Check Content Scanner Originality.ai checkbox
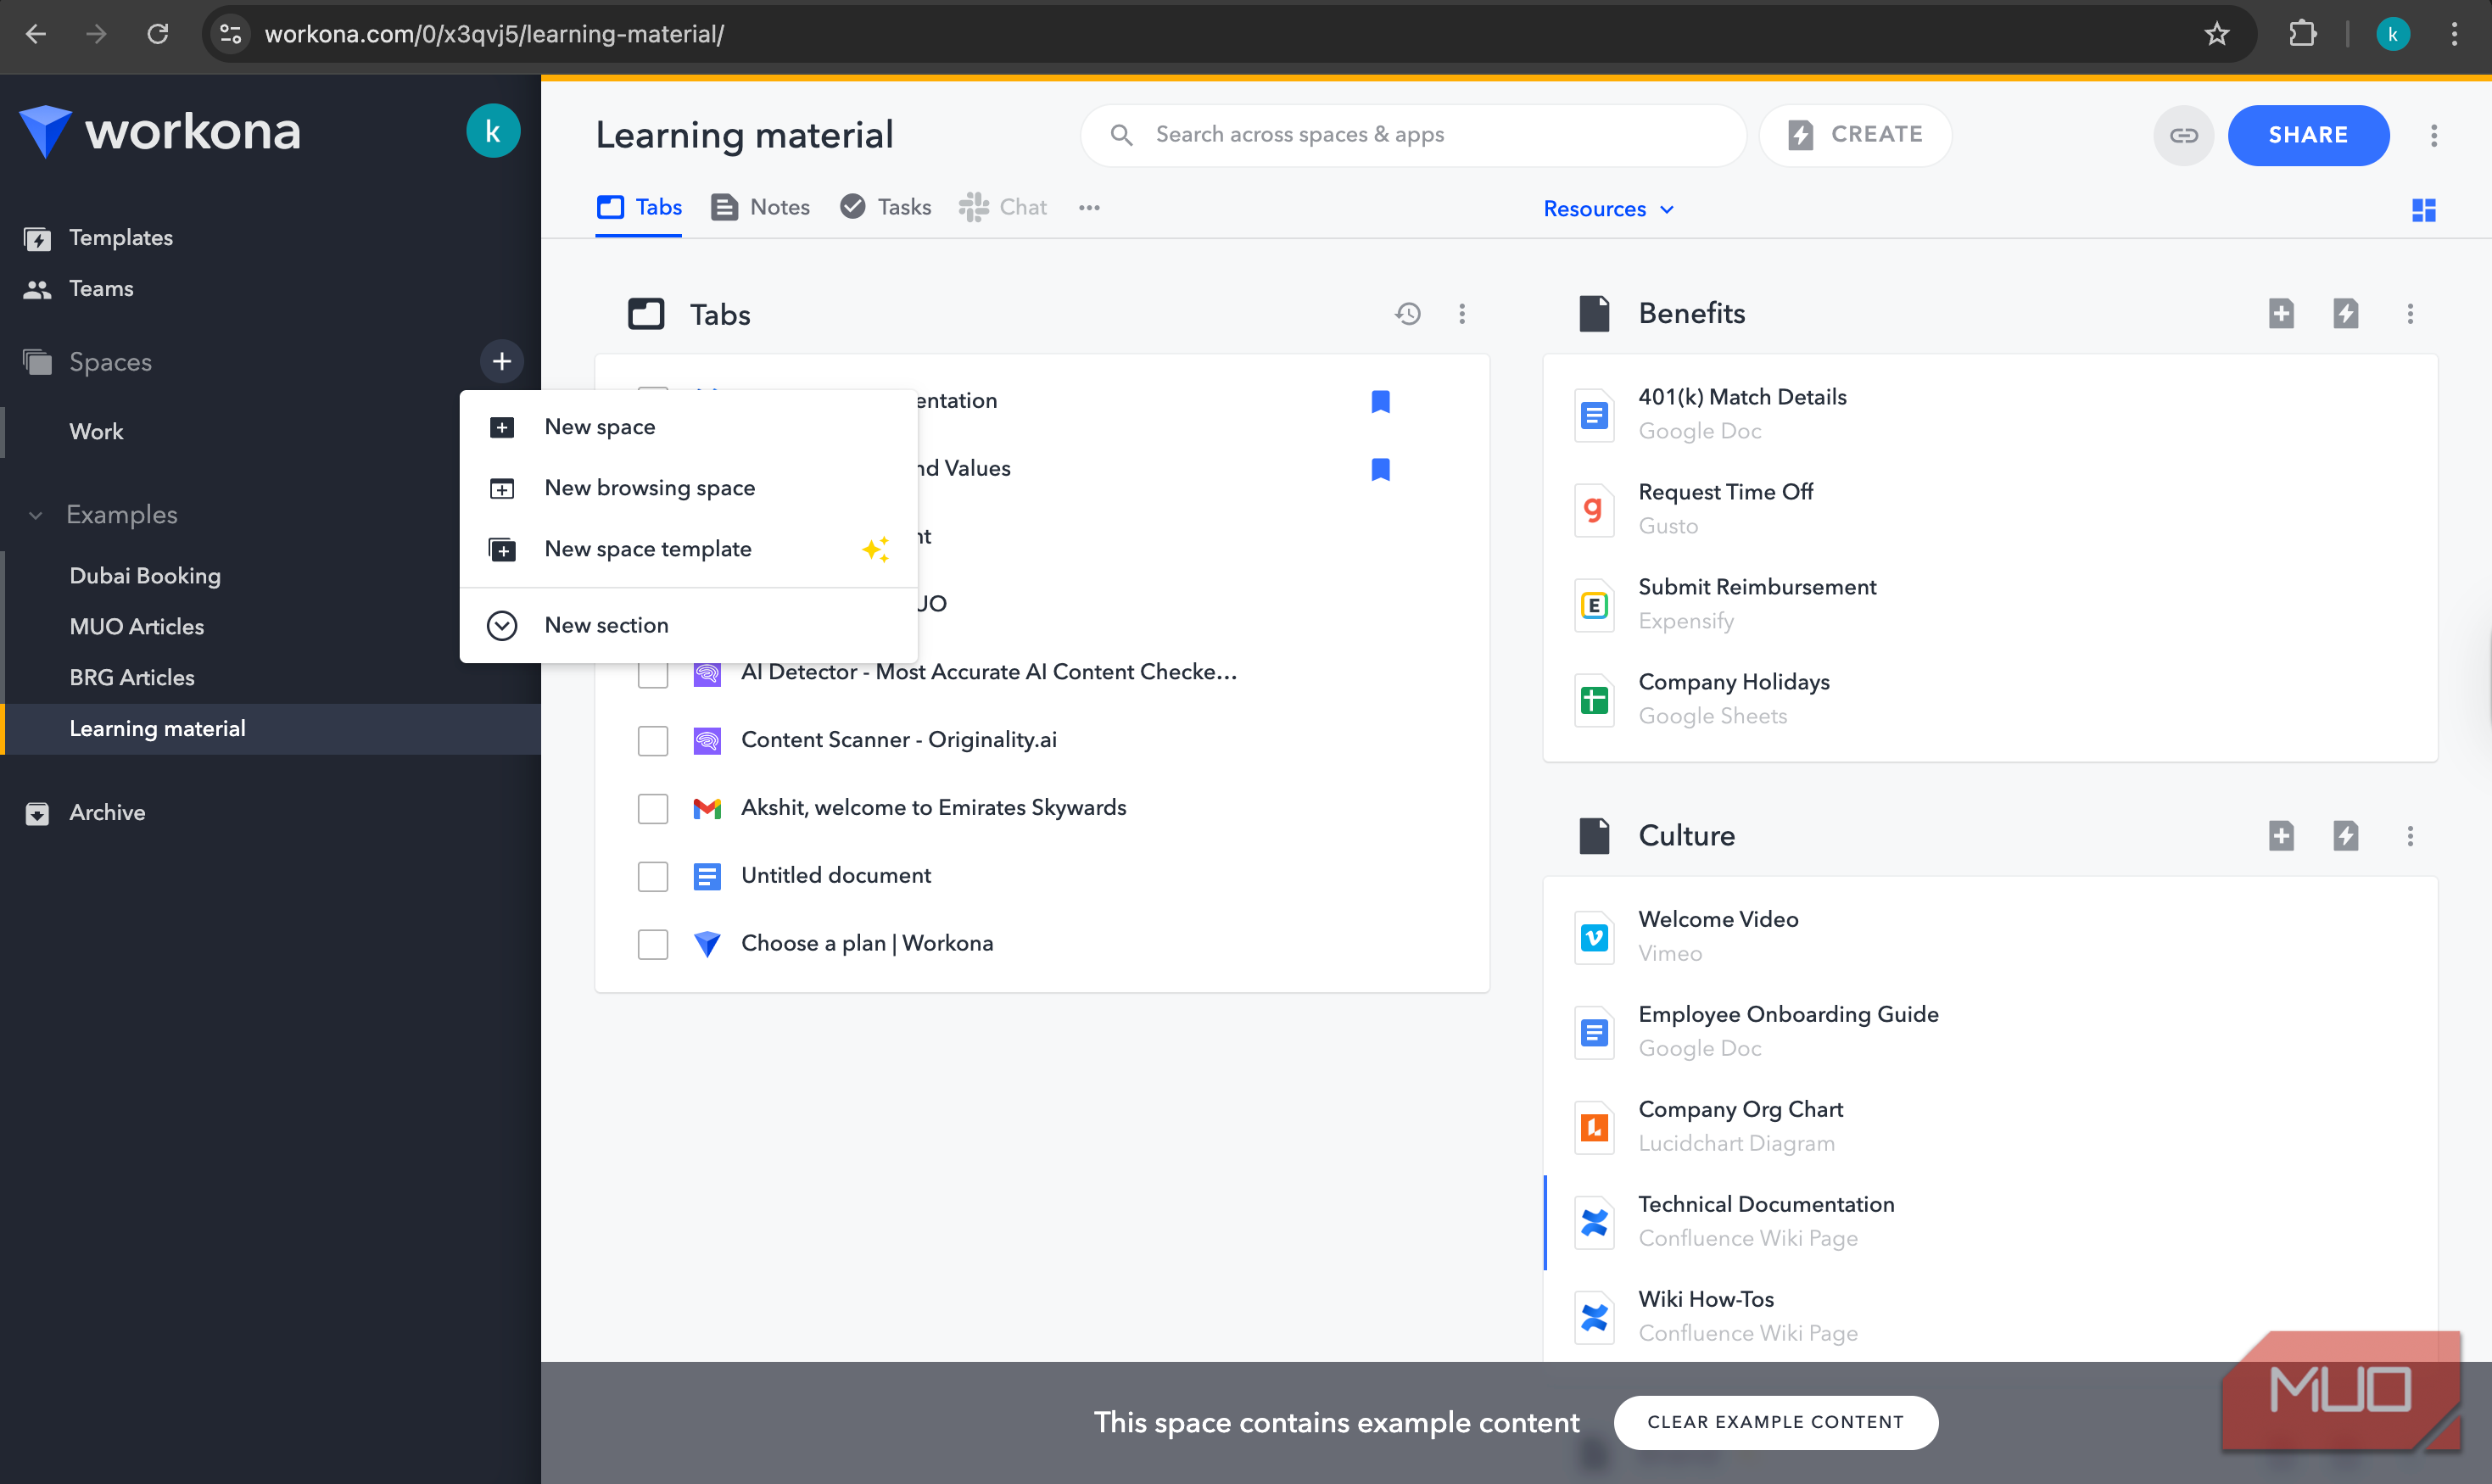The height and width of the screenshot is (1484, 2492). tap(653, 741)
